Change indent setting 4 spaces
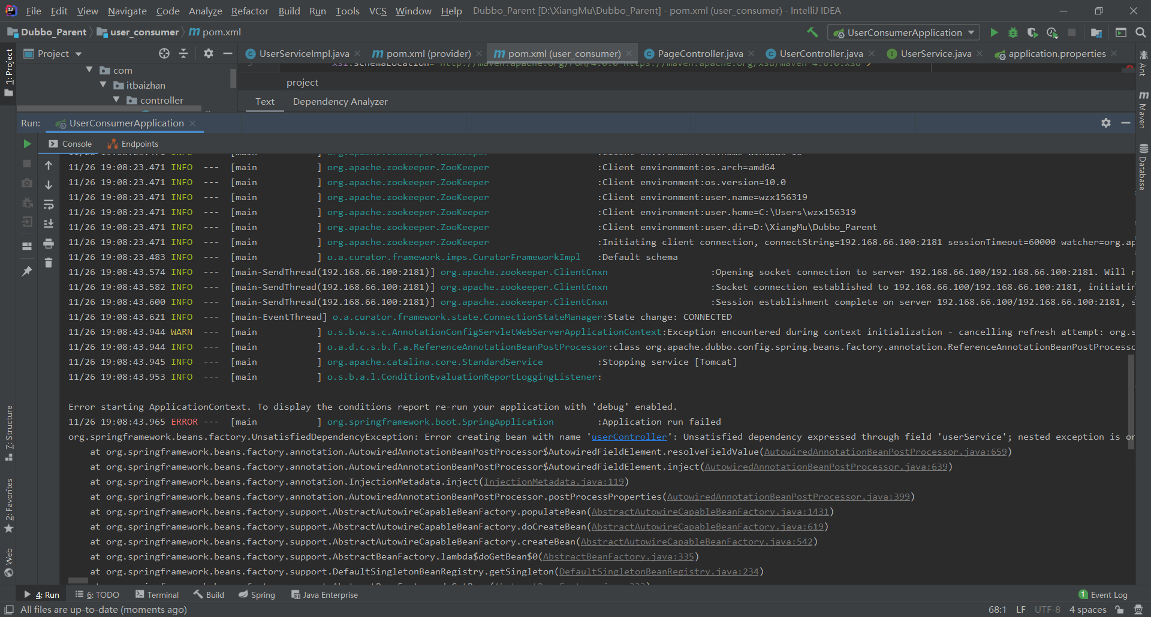This screenshot has height=617, width=1151. click(x=1087, y=609)
